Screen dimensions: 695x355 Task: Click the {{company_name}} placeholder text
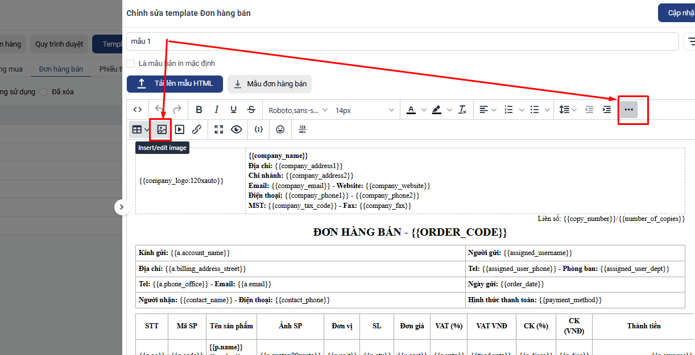(x=278, y=155)
